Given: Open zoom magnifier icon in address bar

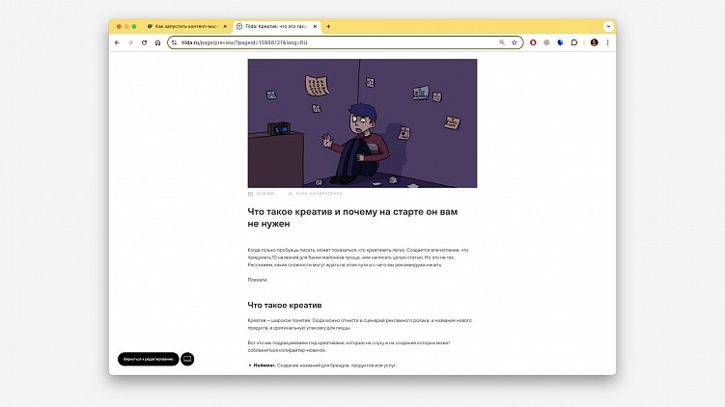Looking at the screenshot, I should tap(502, 42).
